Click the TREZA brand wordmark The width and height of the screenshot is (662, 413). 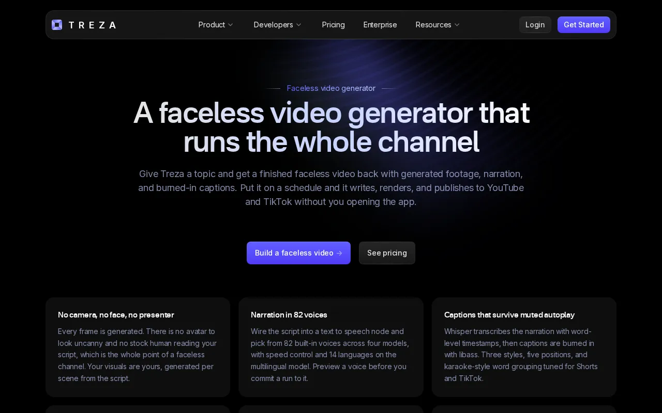point(92,25)
